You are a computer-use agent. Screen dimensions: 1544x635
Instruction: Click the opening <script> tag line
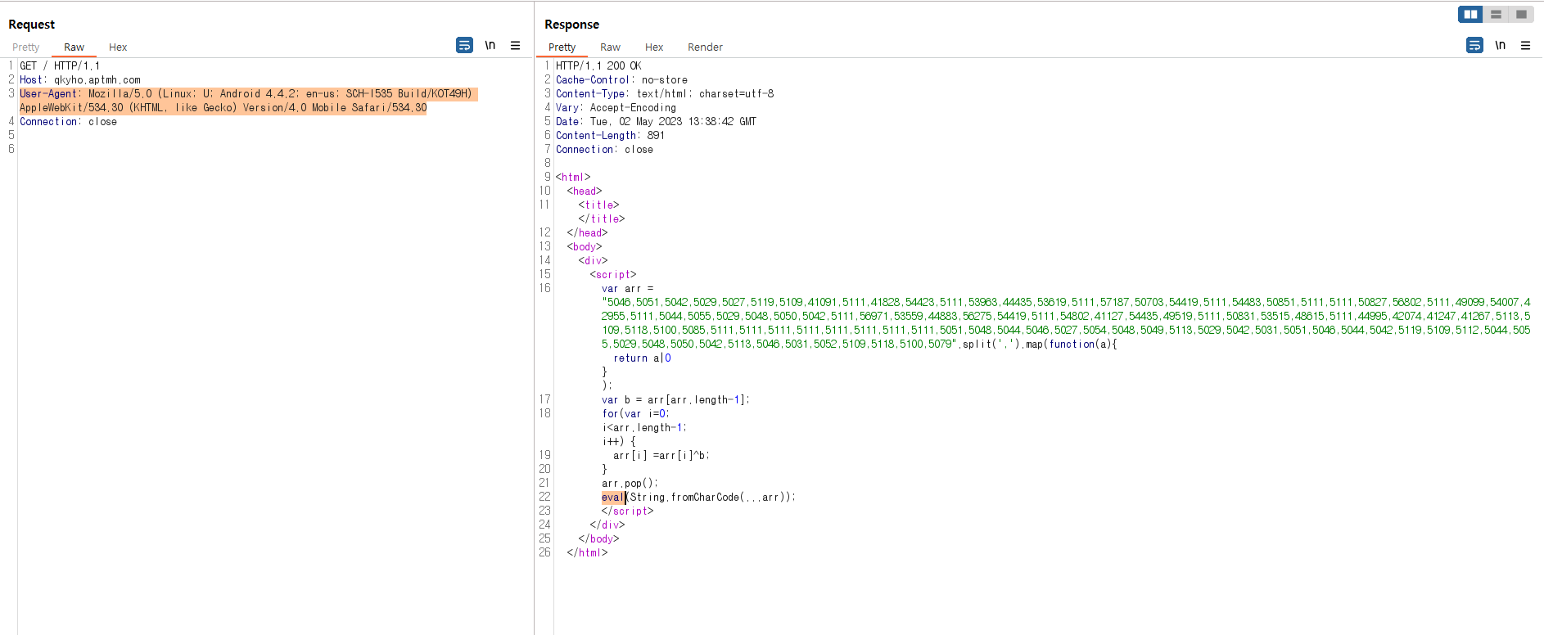(x=613, y=275)
